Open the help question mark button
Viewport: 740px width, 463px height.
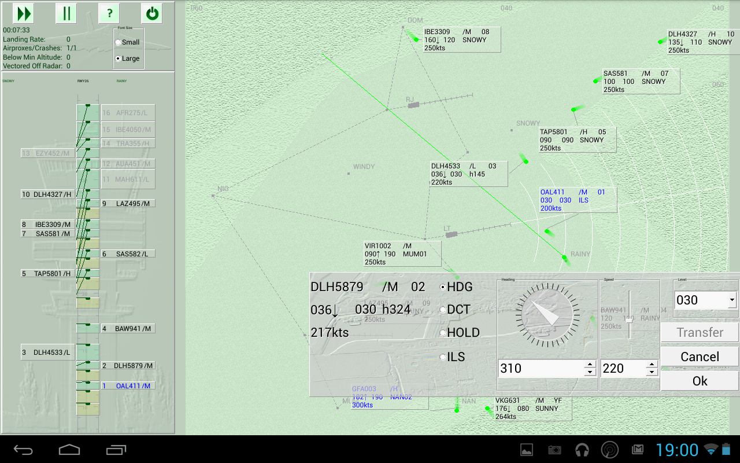pyautogui.click(x=109, y=13)
